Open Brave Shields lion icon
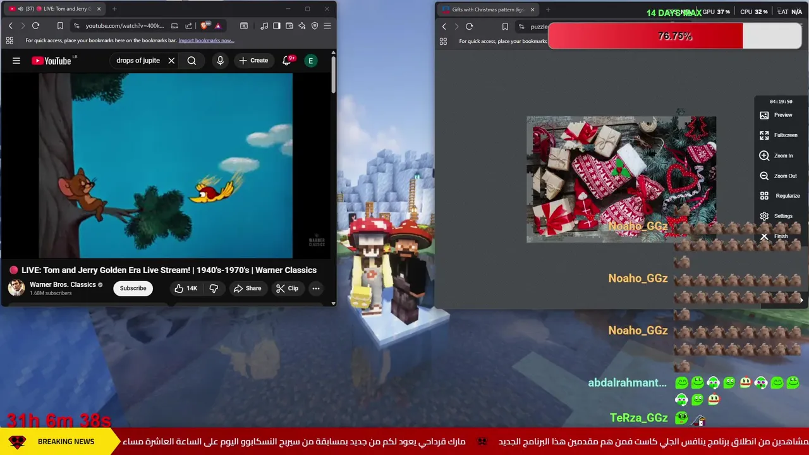The height and width of the screenshot is (455, 809). tap(204, 26)
